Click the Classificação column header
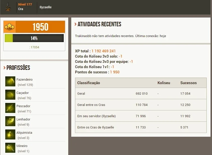Screen dimensions: 212x155 (89, 83)
